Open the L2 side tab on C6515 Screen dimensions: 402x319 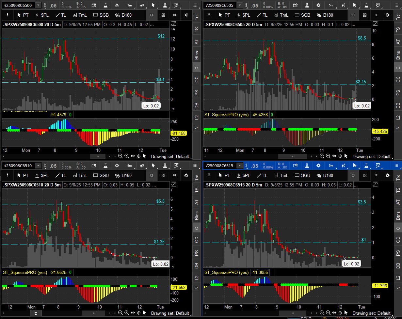tap(398, 277)
